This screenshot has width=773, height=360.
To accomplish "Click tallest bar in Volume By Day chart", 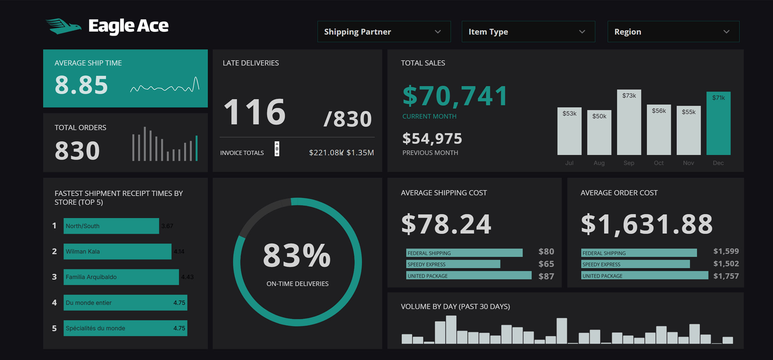I will (x=451, y=330).
